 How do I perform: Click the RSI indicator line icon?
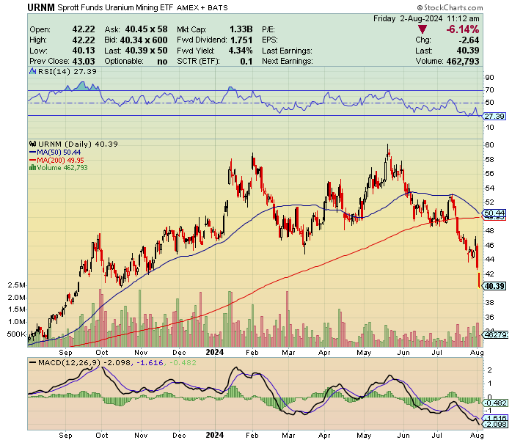(32, 71)
